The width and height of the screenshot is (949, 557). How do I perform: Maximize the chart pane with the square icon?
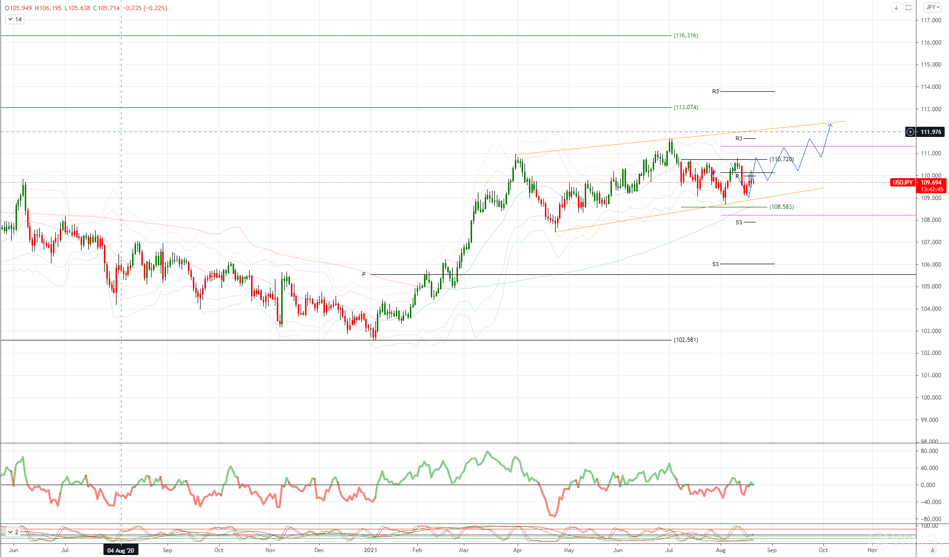point(908,7)
